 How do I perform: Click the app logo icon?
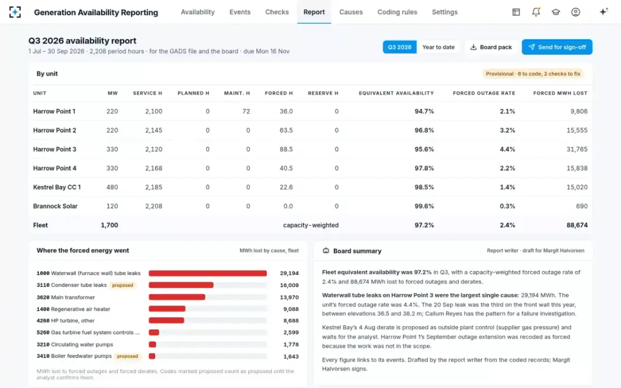pos(15,12)
